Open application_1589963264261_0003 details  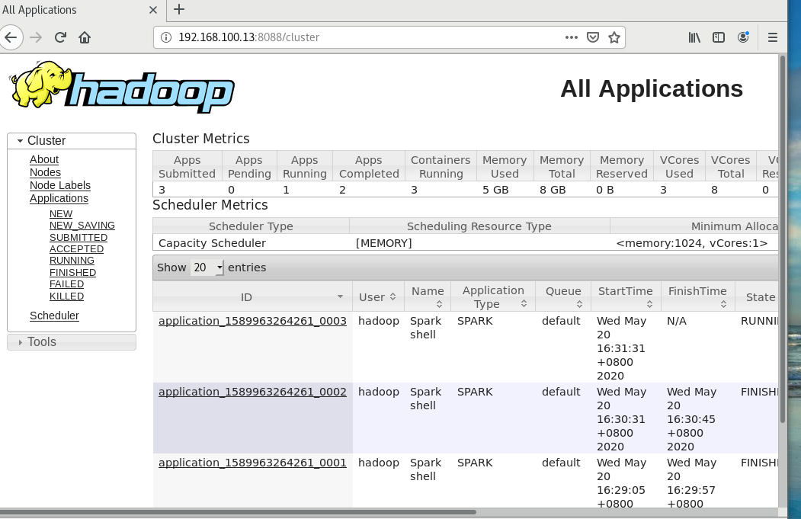point(252,321)
